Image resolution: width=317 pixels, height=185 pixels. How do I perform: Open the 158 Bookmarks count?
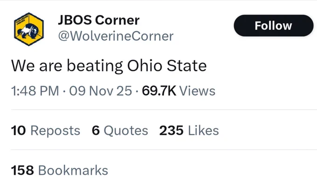click(60, 170)
